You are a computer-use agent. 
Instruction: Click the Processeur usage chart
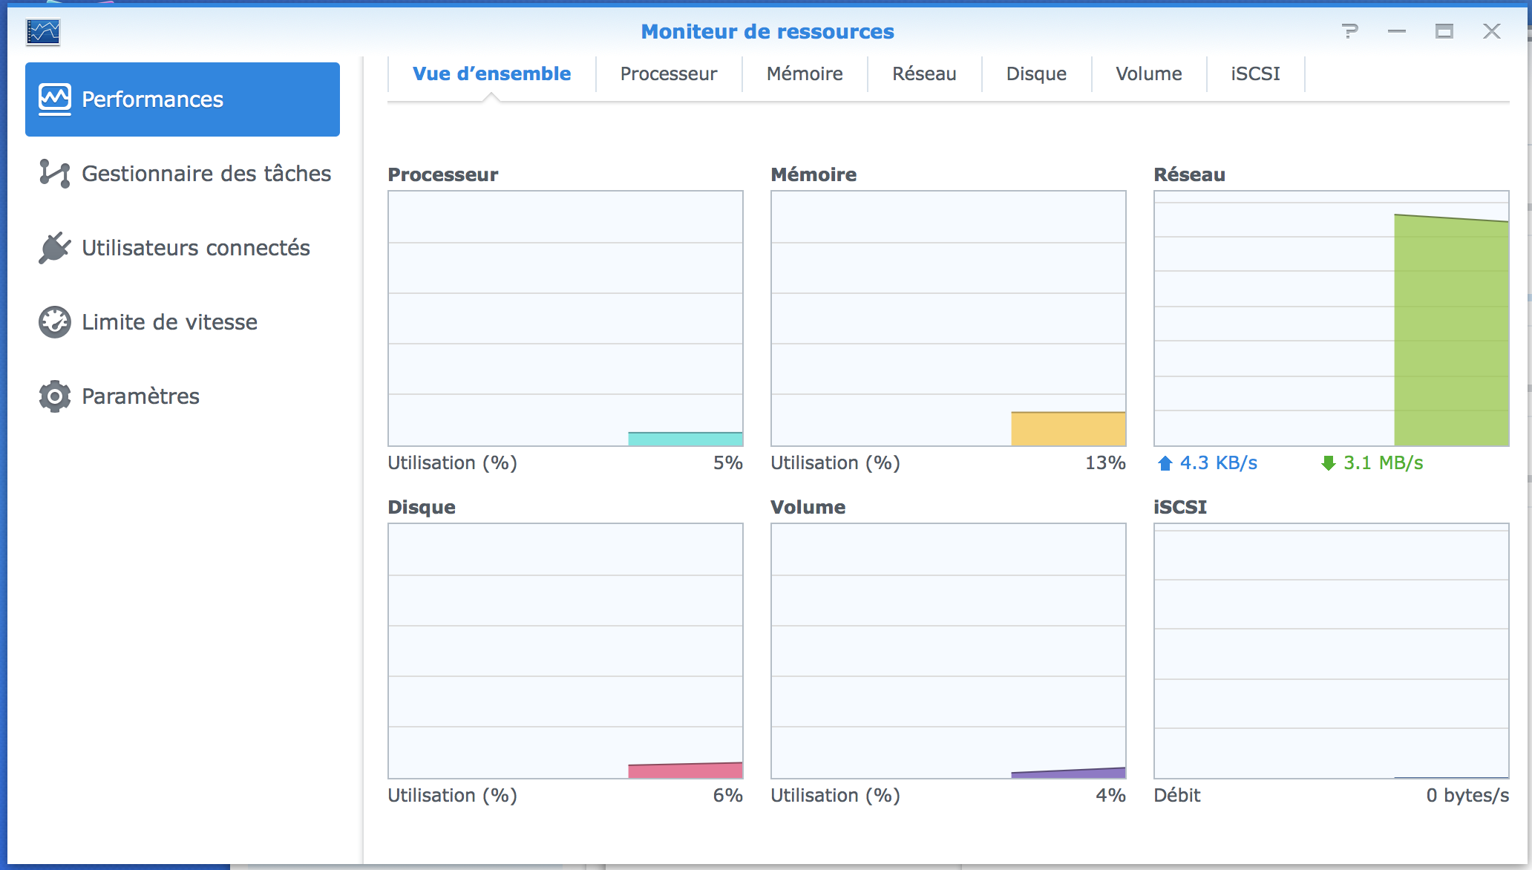pyautogui.click(x=566, y=318)
